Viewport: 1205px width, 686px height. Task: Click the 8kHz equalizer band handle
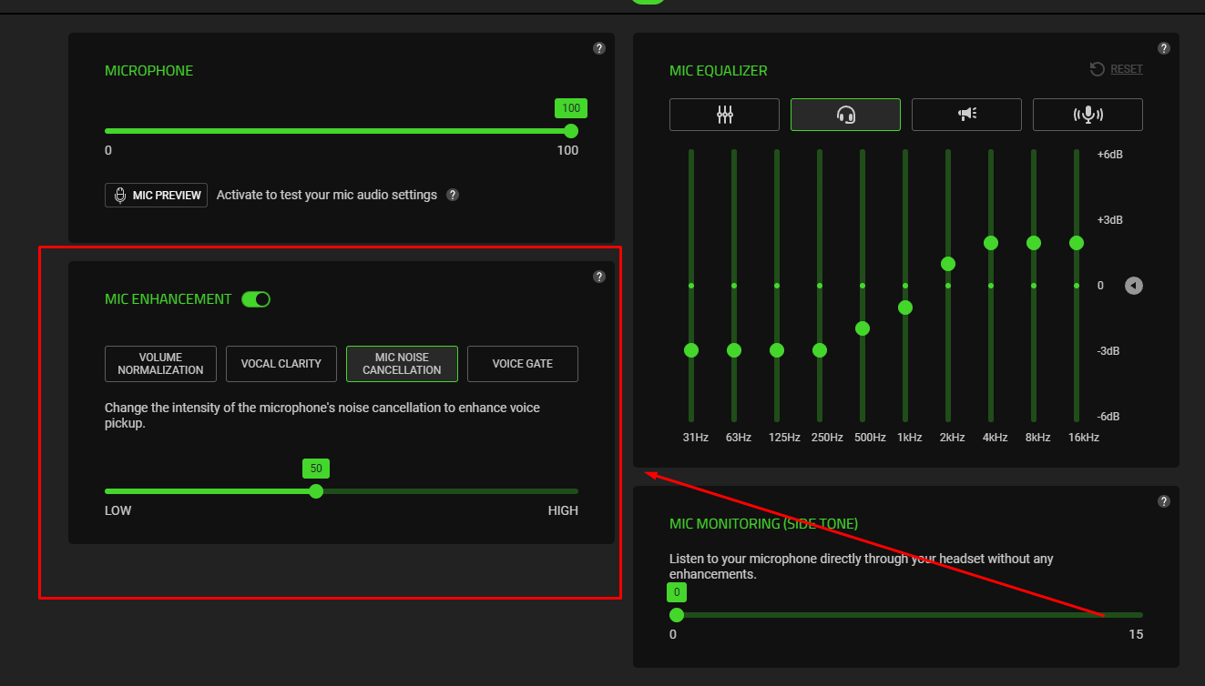(1034, 243)
